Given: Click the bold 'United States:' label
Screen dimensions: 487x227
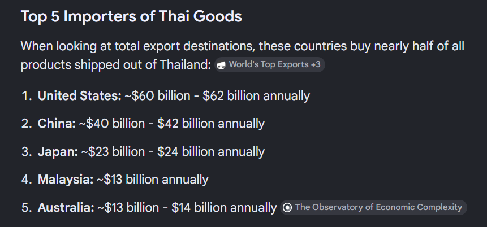Looking at the screenshot, I should click(x=80, y=96).
